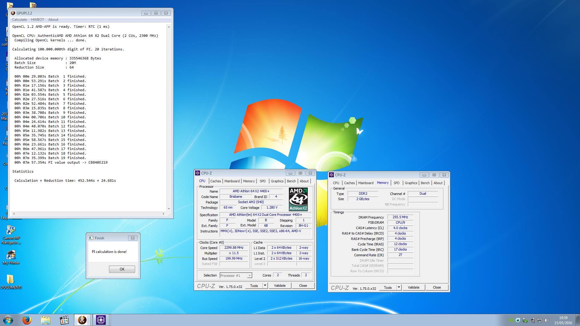Expand Tools dropdown arrow in left CPU-Z
580x326 pixels.
(x=265, y=286)
